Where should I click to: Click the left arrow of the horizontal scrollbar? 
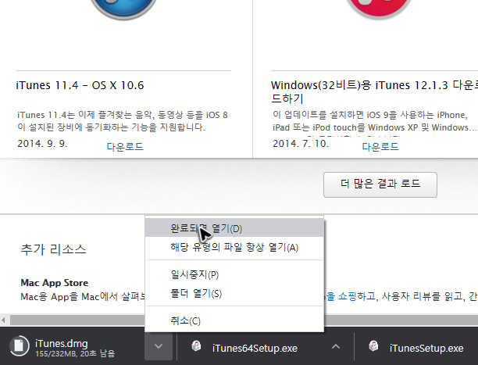point(3,320)
